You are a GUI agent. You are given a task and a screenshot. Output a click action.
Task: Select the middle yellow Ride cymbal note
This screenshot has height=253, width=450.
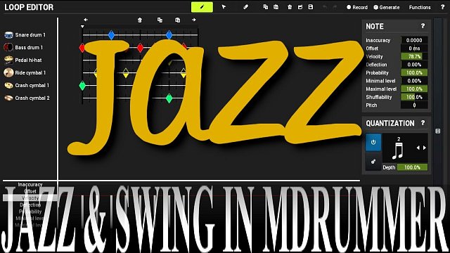126,73
